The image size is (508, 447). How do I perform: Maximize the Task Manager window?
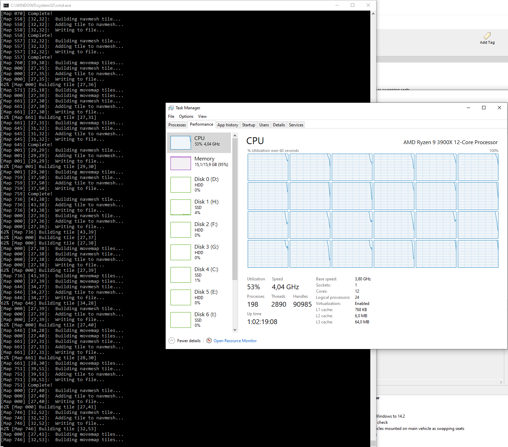(x=484, y=108)
